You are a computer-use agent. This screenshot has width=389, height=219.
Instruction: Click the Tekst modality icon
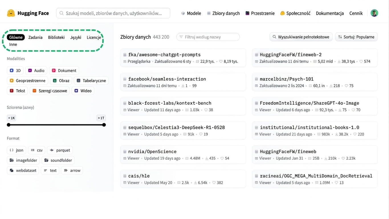click(12, 91)
